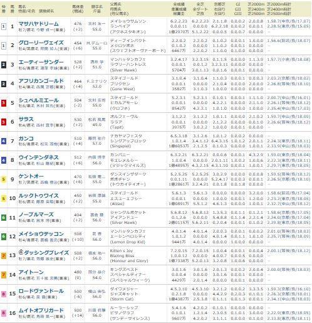312x323 pixels.
Task: Open ムイトオブリガード horse link
Action: click(x=41, y=310)
